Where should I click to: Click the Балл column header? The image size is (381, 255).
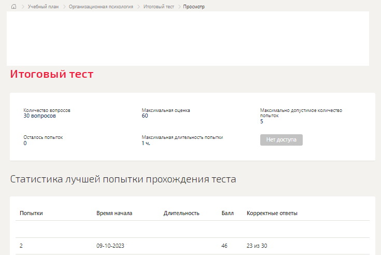pos(228,213)
